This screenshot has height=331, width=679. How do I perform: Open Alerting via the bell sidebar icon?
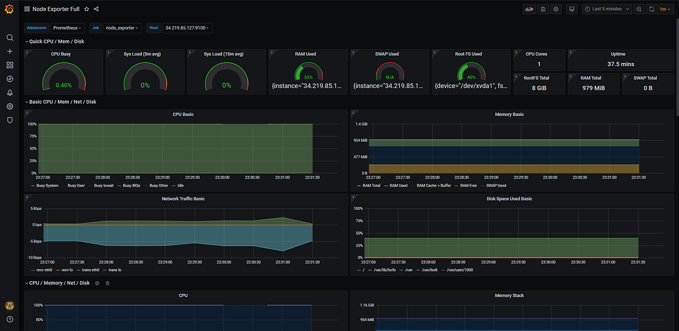[x=10, y=92]
